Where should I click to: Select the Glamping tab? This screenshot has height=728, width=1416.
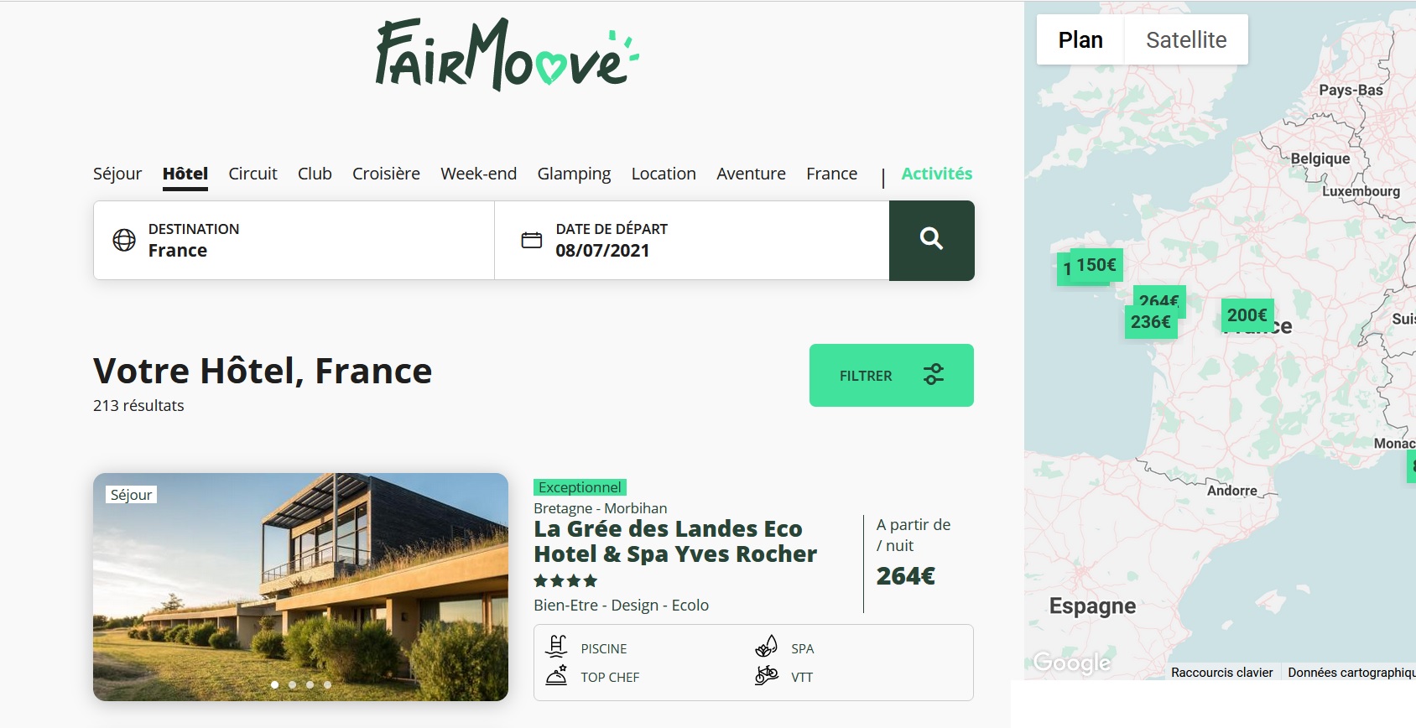(574, 174)
